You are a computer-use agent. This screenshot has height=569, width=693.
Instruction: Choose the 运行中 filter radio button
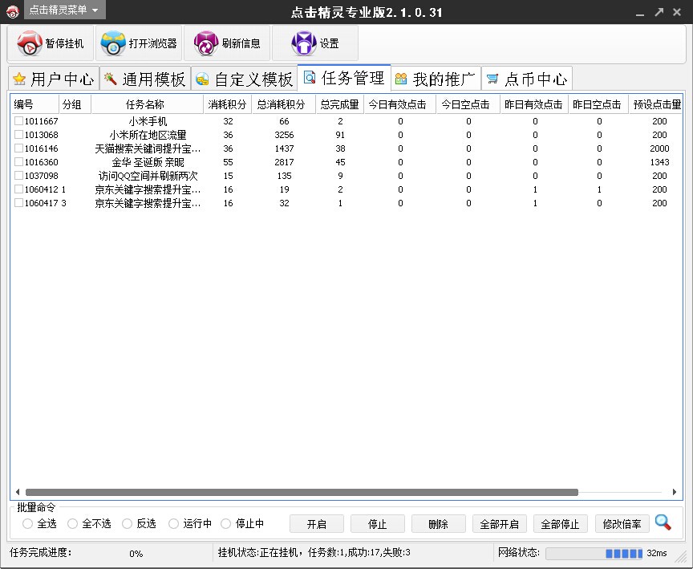172,522
